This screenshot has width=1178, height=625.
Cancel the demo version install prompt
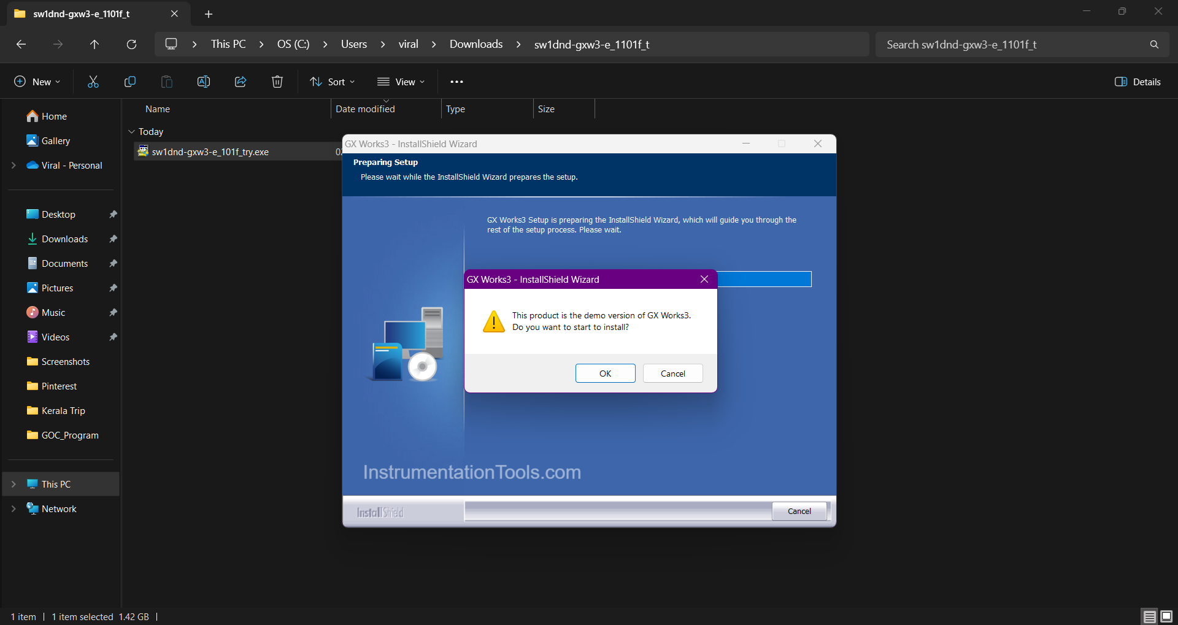click(672, 374)
